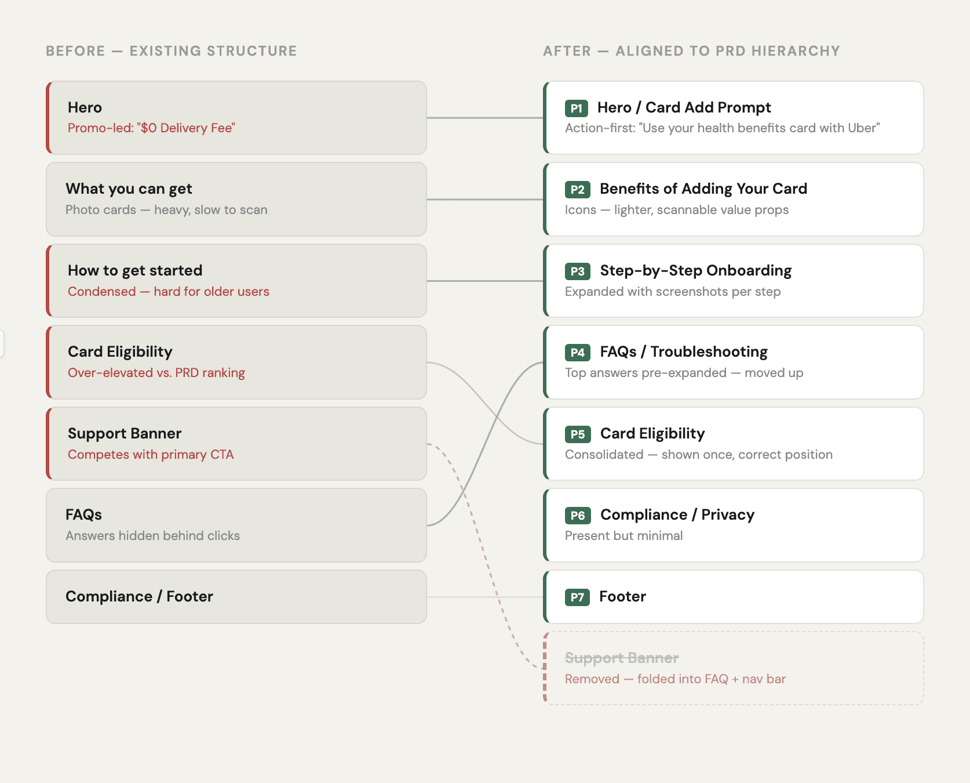
Task: Click 'BEFORE — EXISTING STRUCTURE' heading
Action: pos(172,51)
